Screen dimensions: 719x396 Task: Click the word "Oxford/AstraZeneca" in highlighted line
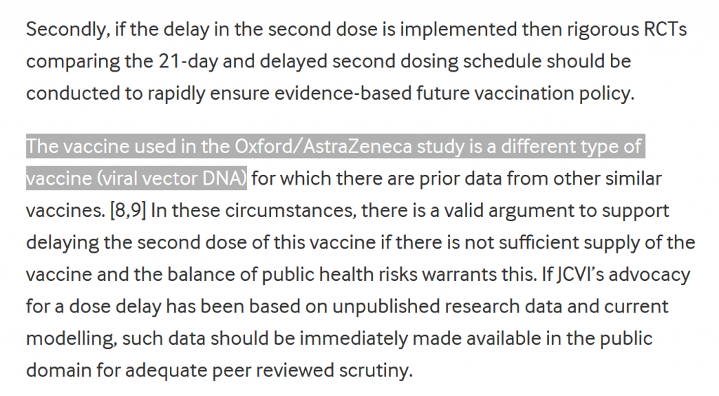324,147
